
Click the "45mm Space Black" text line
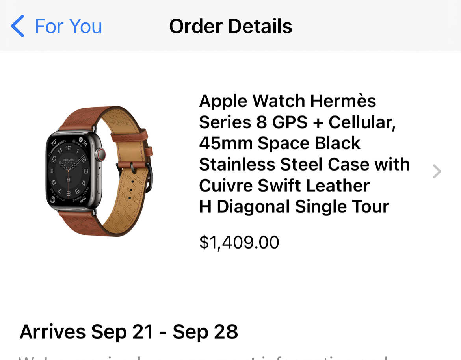tap(279, 143)
